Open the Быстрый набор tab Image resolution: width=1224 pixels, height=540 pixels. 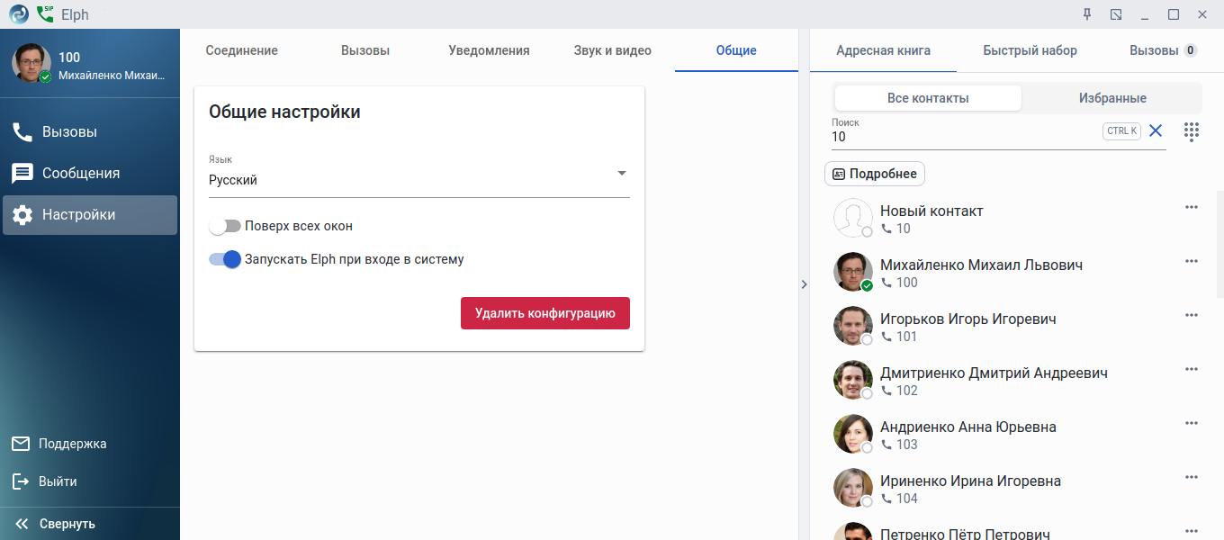(1030, 50)
